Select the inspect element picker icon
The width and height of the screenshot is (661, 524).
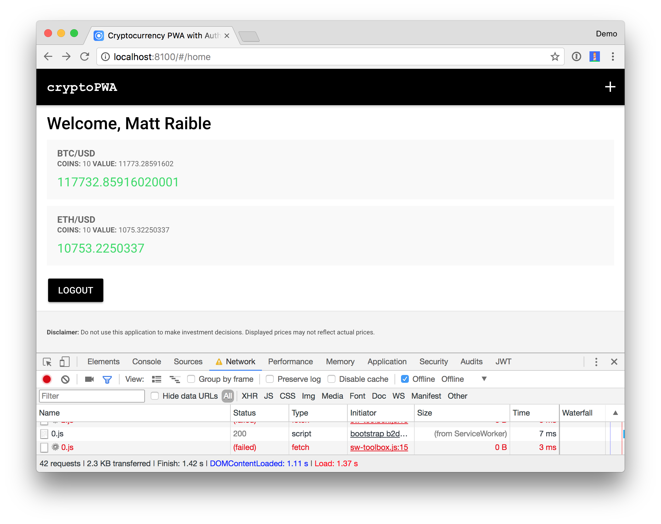[x=47, y=362]
